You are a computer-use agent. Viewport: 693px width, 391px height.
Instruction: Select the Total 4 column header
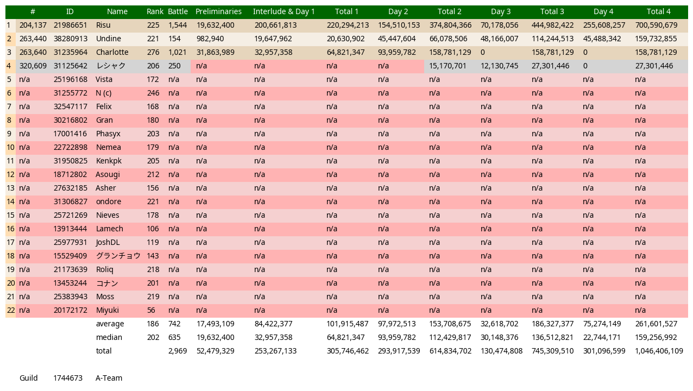(x=659, y=11)
